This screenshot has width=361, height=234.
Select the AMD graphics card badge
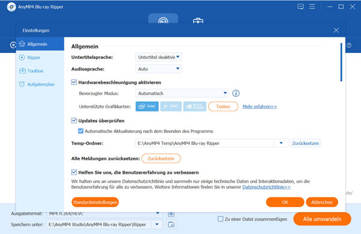click(x=171, y=106)
